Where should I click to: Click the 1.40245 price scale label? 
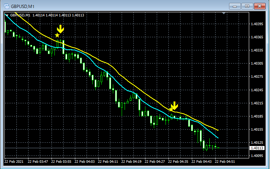(x=257, y=90)
